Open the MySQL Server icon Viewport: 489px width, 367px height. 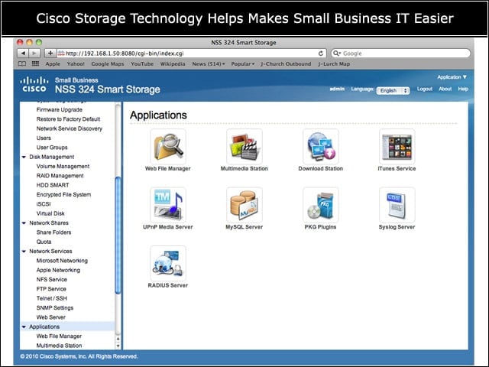(244, 205)
